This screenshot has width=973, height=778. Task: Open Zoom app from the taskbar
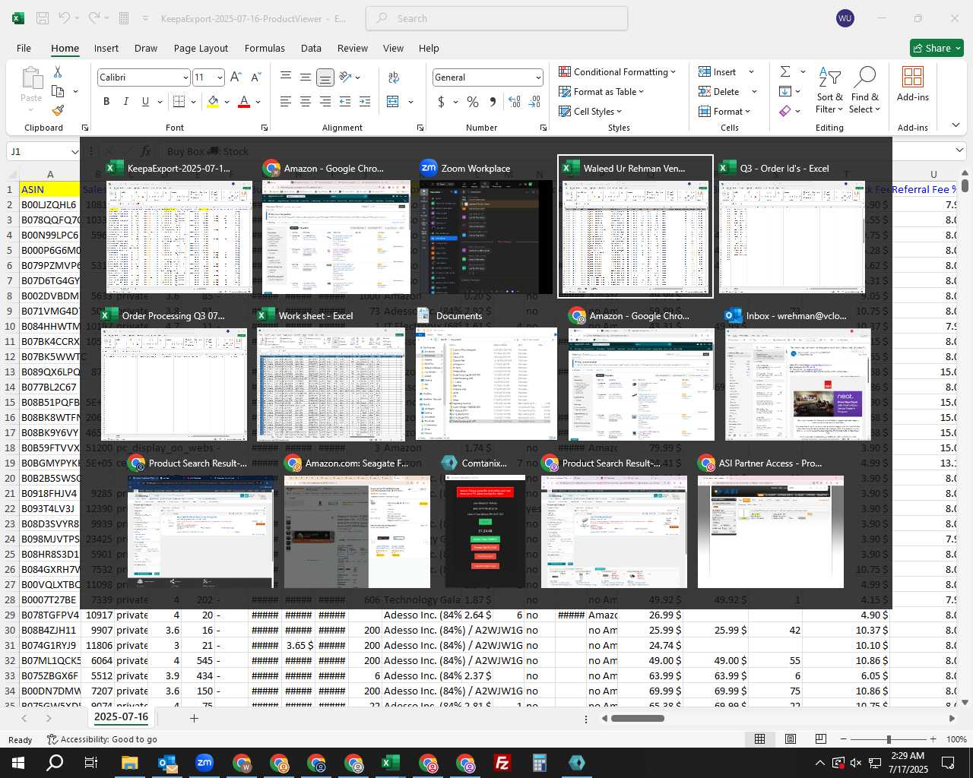tap(204, 763)
